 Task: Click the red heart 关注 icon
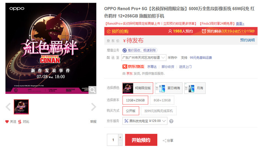click(x=7, y=122)
